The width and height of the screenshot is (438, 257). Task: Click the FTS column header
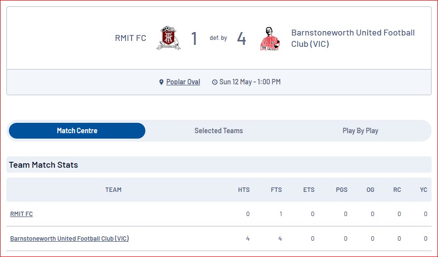tap(276, 190)
